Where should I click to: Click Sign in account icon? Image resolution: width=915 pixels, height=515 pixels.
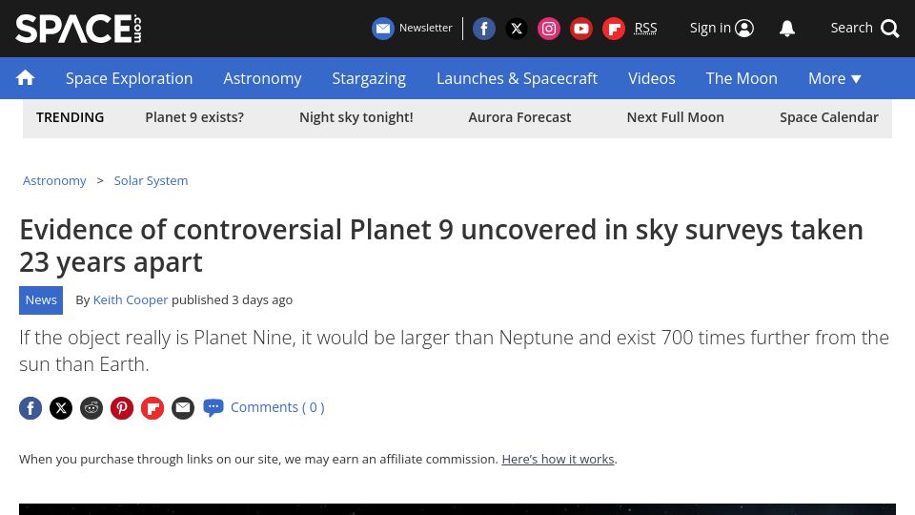[744, 28]
